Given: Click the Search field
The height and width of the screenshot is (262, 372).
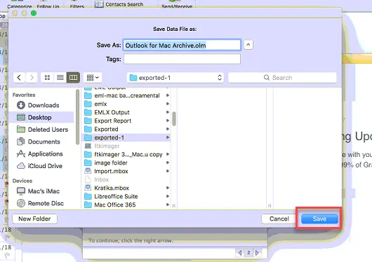Looking at the screenshot, I should (282, 78).
